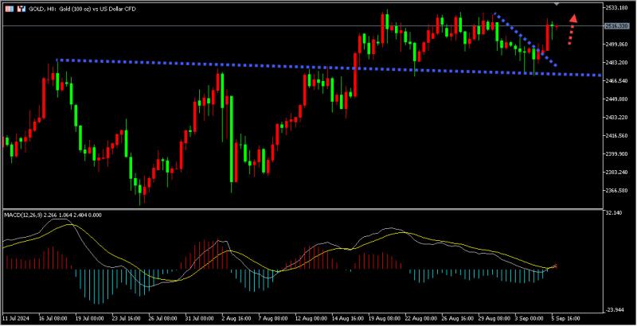Click the 2483.200 price scale value
Viewport: 637px width, 326px height.
click(616, 63)
